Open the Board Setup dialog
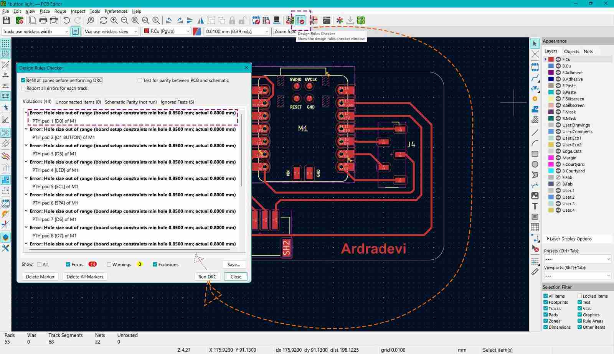The height and width of the screenshot is (354, 614). pos(19,20)
